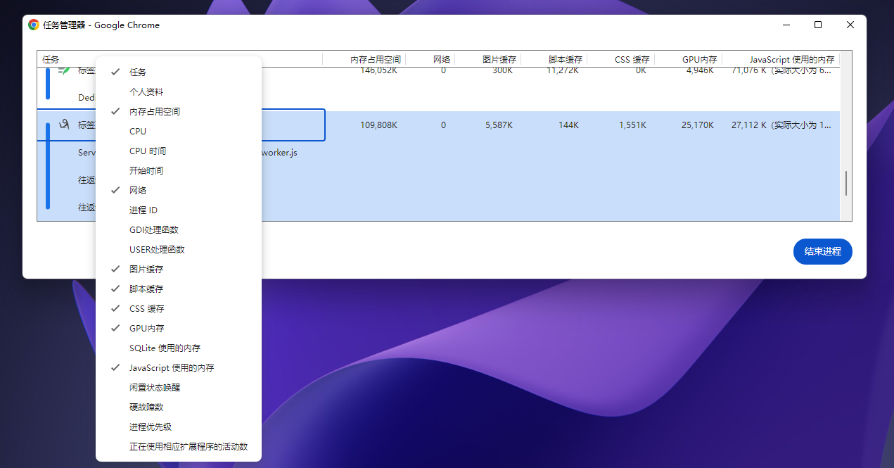Click the green favicon of the 146,052K tab row
This screenshot has width=894, height=468.
pos(65,70)
